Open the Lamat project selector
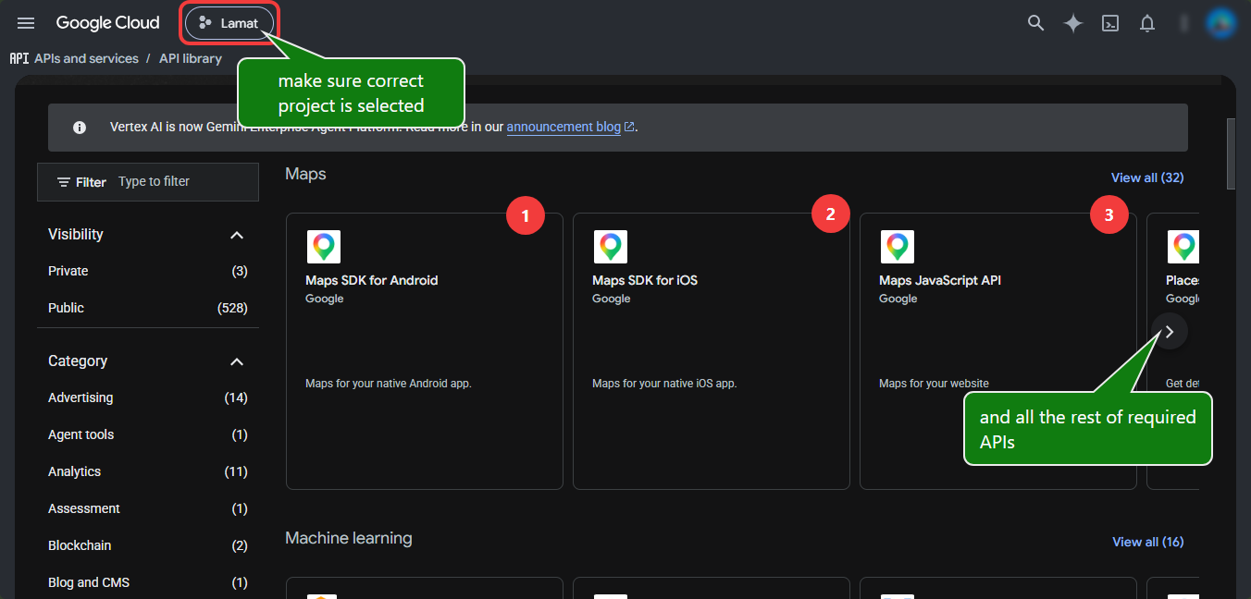This screenshot has width=1251, height=599. coord(229,23)
